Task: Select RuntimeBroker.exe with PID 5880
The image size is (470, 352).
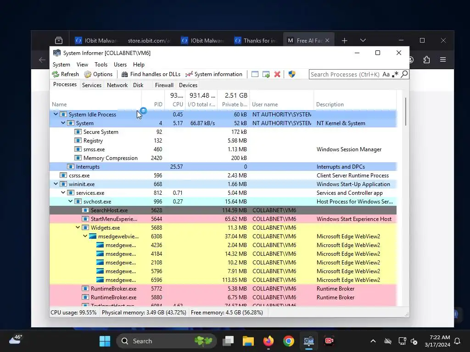Action: click(x=224, y=297)
